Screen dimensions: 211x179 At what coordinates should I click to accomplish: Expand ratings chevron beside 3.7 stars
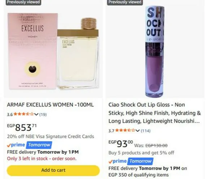(138, 131)
